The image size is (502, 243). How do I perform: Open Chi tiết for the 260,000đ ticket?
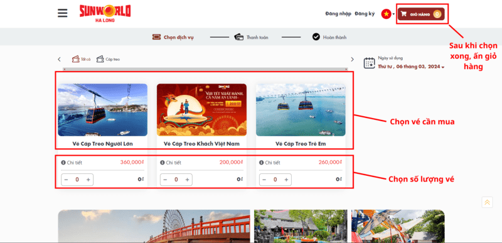tap(270, 163)
